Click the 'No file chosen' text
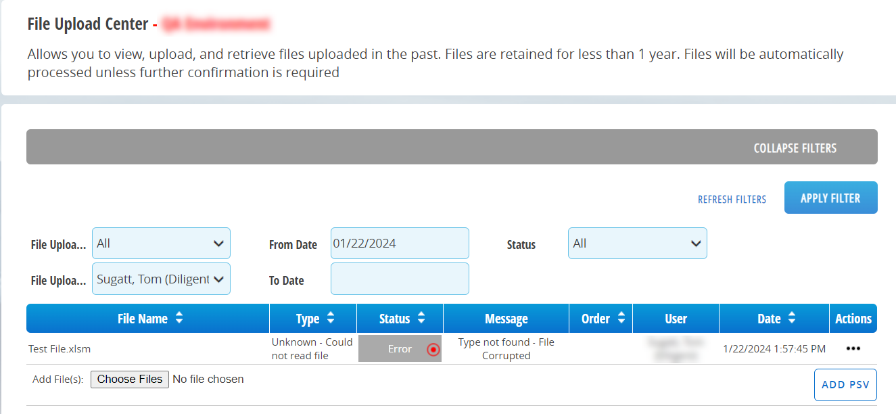The image size is (896, 414). [208, 379]
